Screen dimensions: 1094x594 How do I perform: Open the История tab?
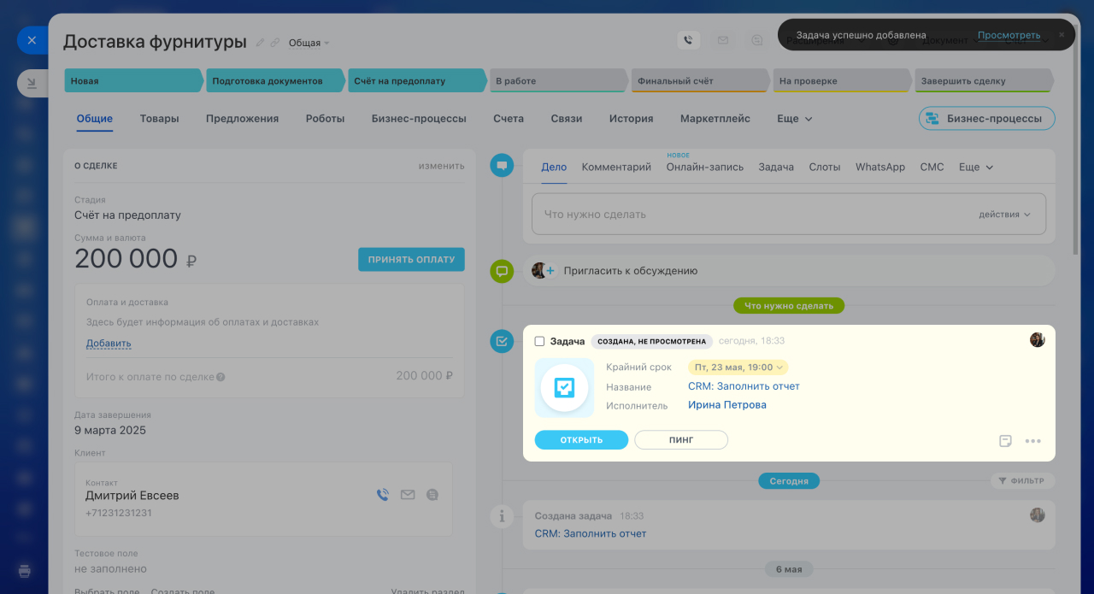pyautogui.click(x=632, y=119)
